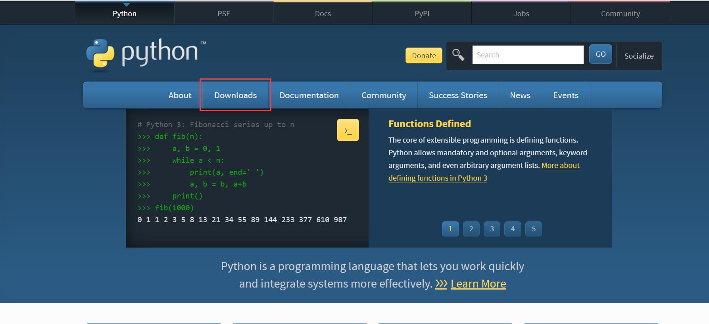Click into the Search input field

[x=528, y=55]
